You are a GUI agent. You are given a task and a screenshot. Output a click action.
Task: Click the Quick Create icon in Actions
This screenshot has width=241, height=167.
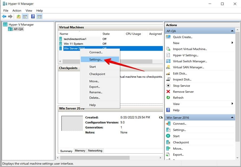coord(168,37)
